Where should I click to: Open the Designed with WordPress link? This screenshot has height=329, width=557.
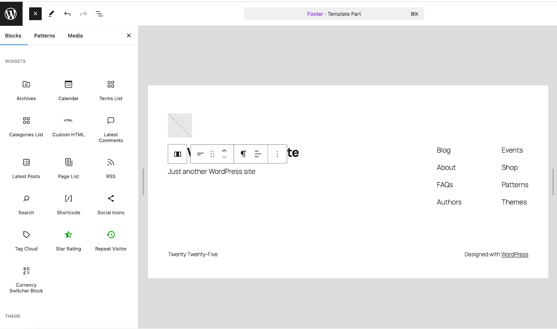click(x=515, y=254)
